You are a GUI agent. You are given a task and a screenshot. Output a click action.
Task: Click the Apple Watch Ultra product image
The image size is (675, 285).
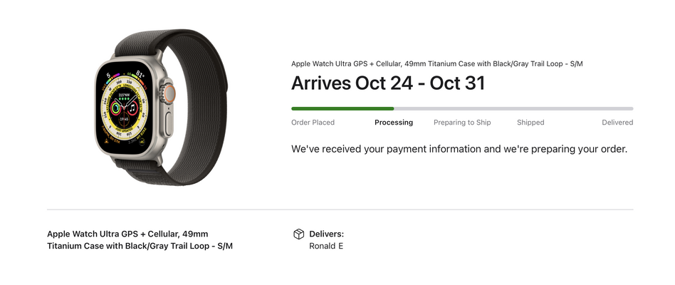click(161, 107)
